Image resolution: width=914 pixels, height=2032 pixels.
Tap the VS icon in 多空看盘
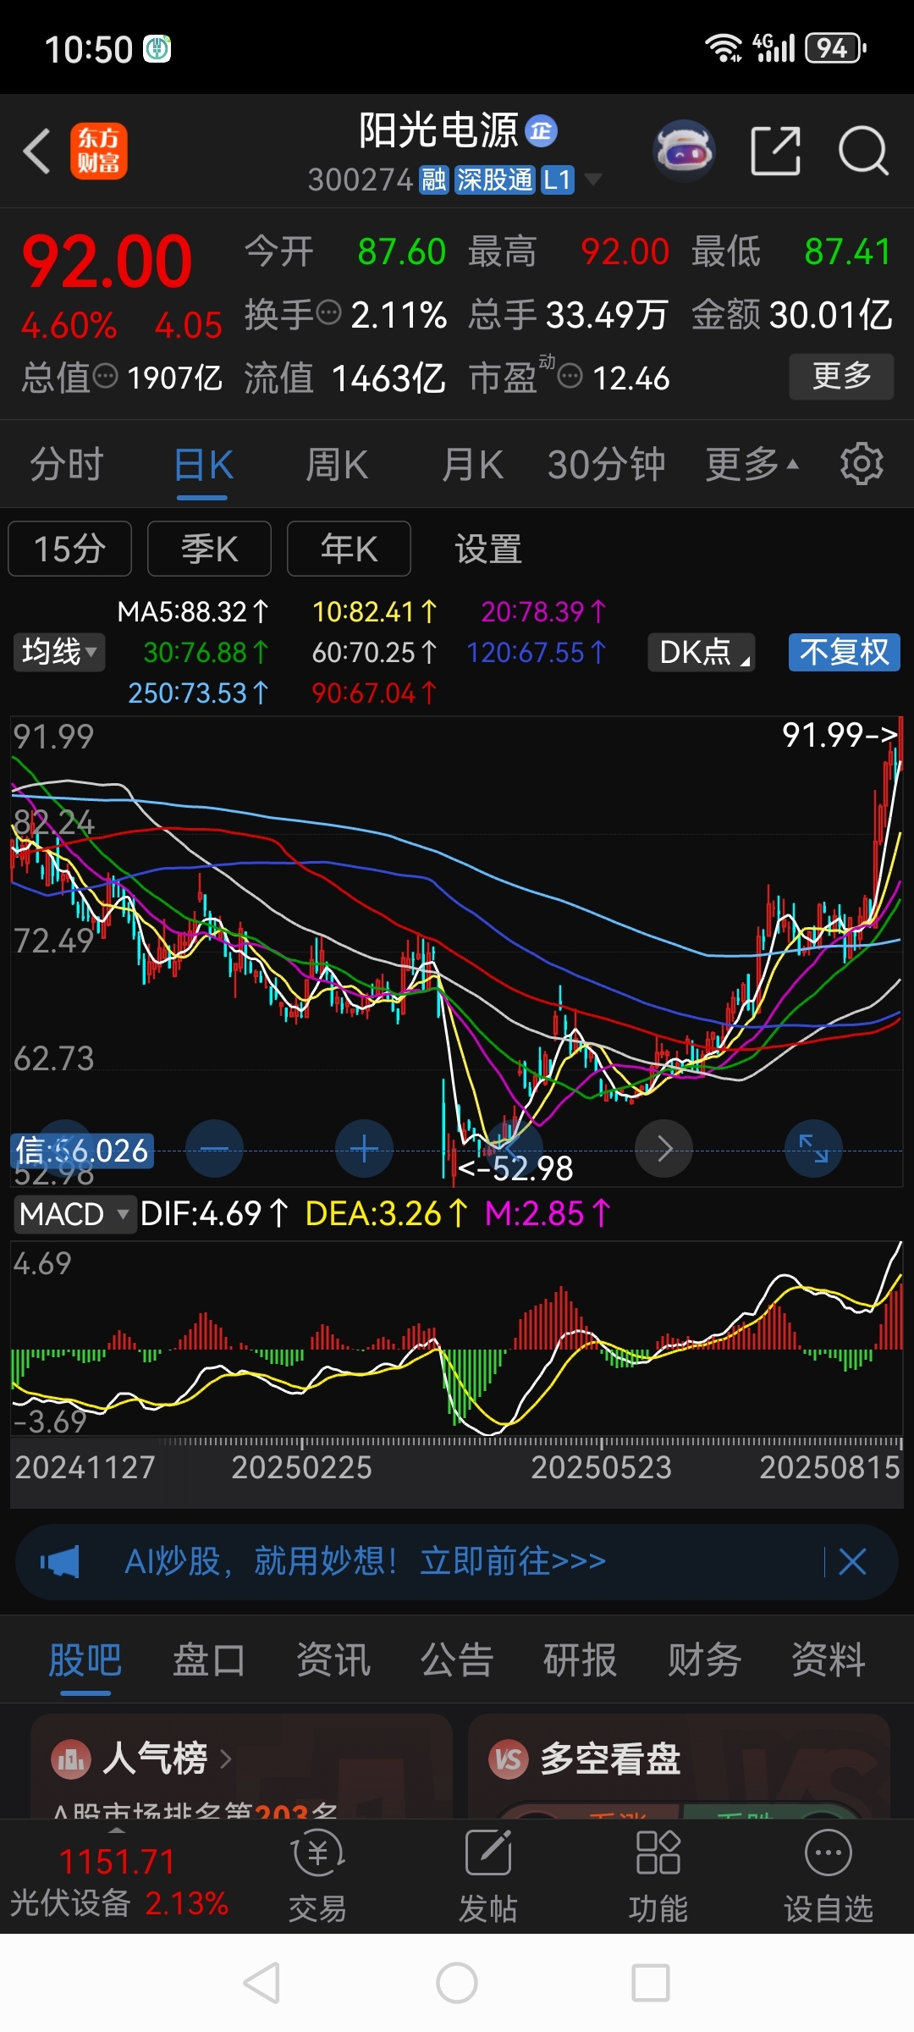coord(509,1760)
